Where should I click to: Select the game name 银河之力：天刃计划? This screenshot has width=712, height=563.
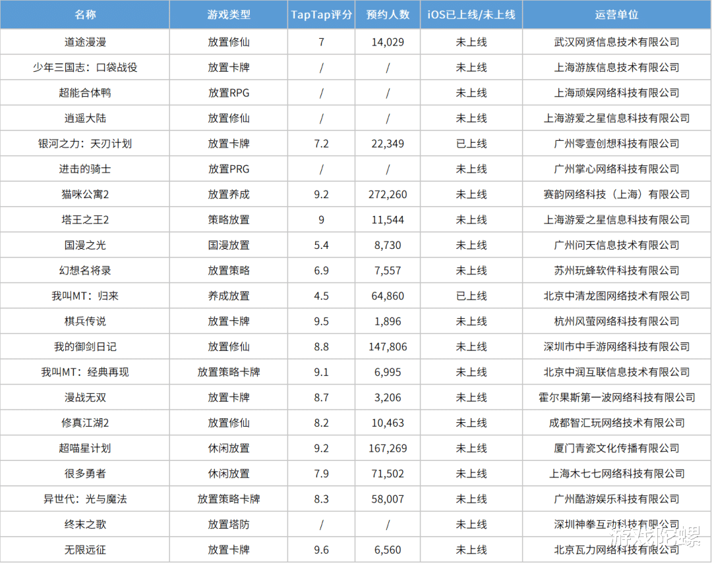click(85, 144)
